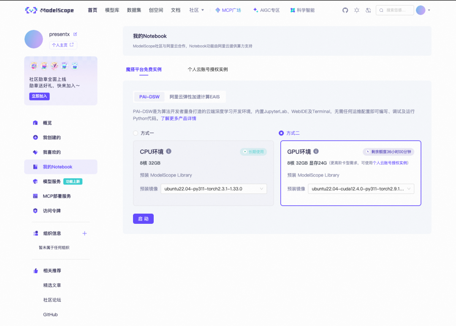This screenshot has width=456, height=326.
Task: Open the GPU 预装镜像 dropdown
Action: coord(361,189)
